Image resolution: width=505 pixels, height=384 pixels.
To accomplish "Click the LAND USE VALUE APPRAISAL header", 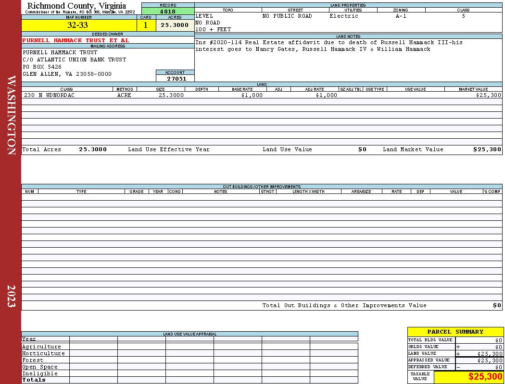I will point(189,334).
